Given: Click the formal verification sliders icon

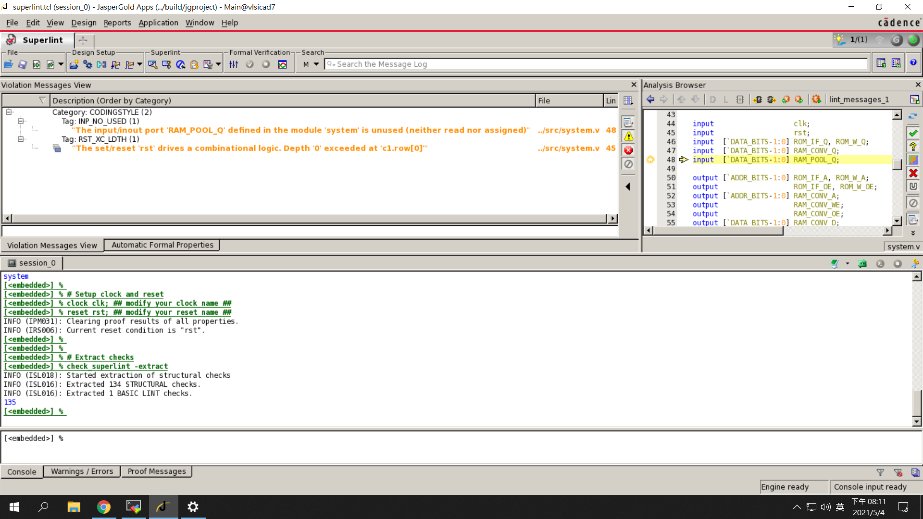Looking at the screenshot, I should 234,64.
